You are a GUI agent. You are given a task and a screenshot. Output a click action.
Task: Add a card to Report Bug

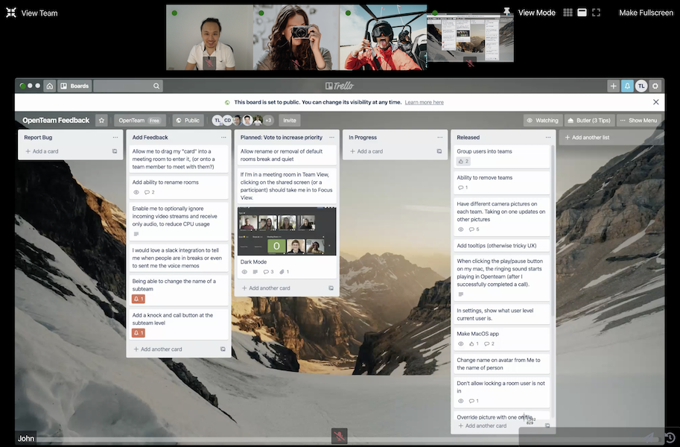coord(42,151)
